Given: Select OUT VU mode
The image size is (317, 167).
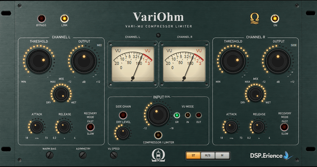Looking at the screenshot, I should 199,115.
